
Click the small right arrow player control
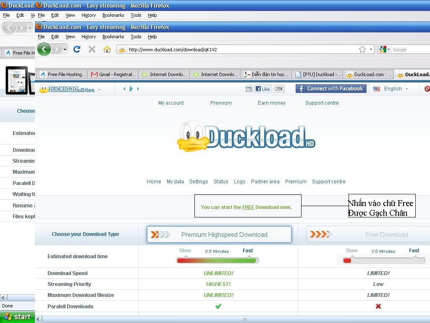pos(138,89)
